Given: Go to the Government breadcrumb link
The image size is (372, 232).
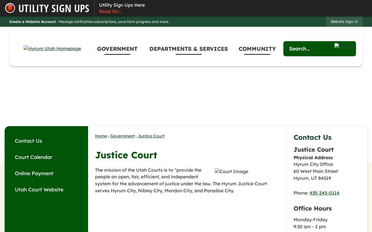Looking at the screenshot, I should coord(122,136).
